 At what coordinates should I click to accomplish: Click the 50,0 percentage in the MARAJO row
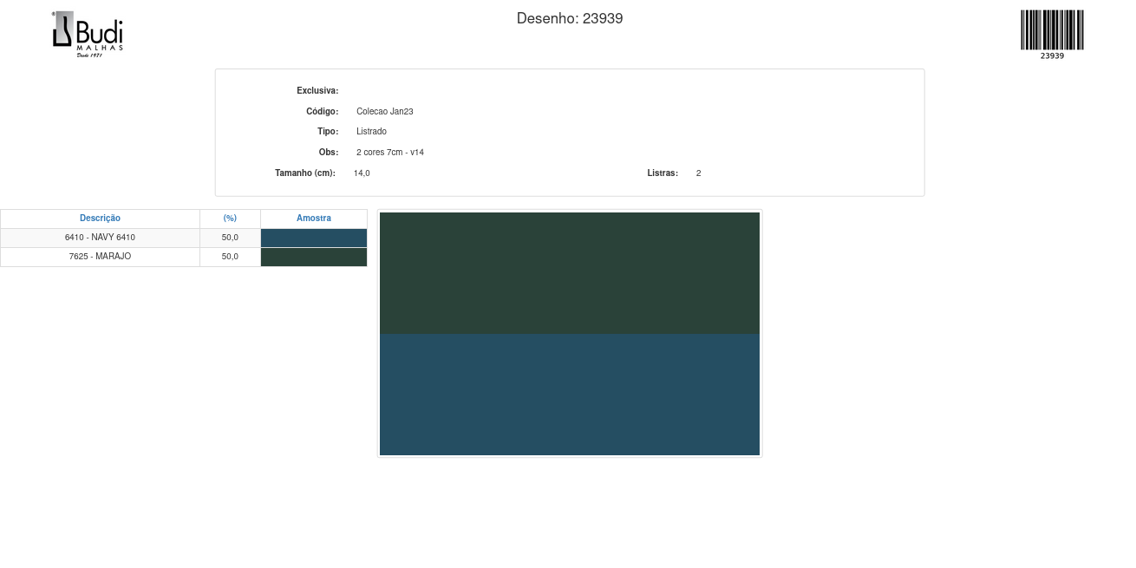(230, 257)
